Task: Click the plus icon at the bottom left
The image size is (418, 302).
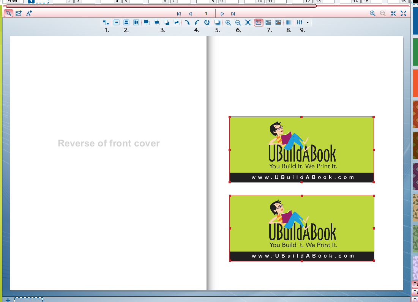Action: pos(8,300)
